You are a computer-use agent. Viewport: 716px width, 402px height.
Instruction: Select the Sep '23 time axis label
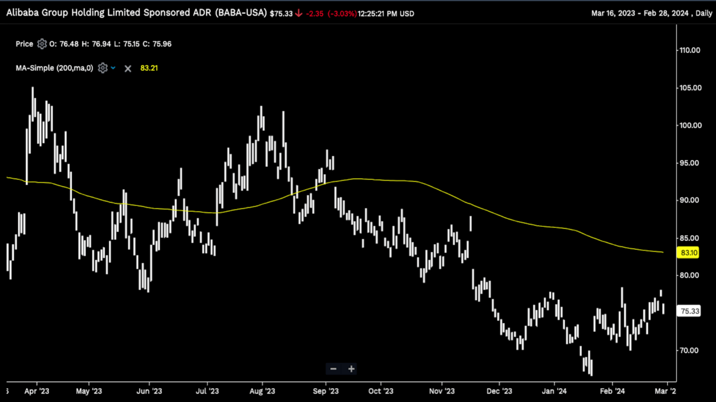325,391
